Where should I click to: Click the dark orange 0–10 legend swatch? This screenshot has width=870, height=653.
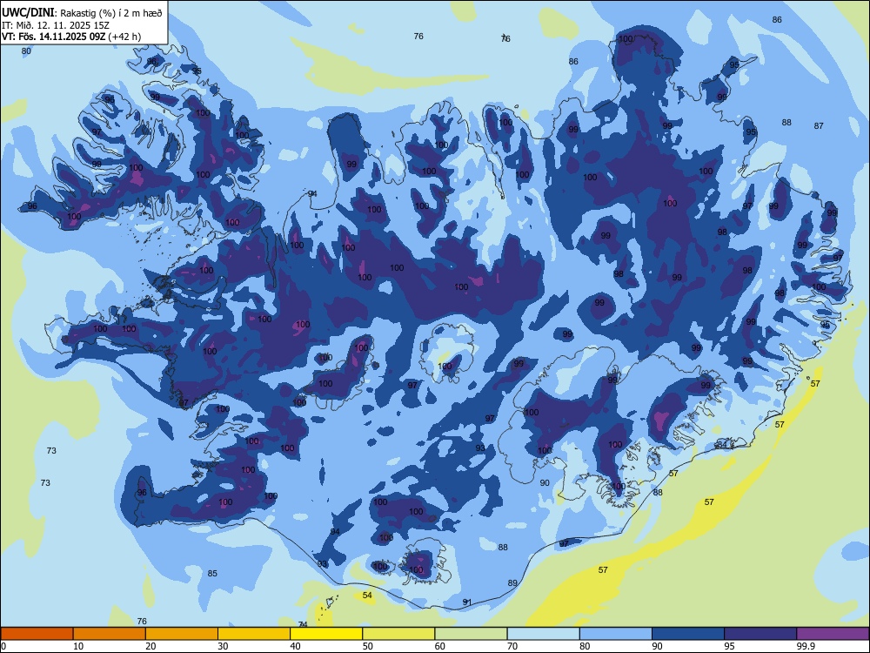(37, 634)
